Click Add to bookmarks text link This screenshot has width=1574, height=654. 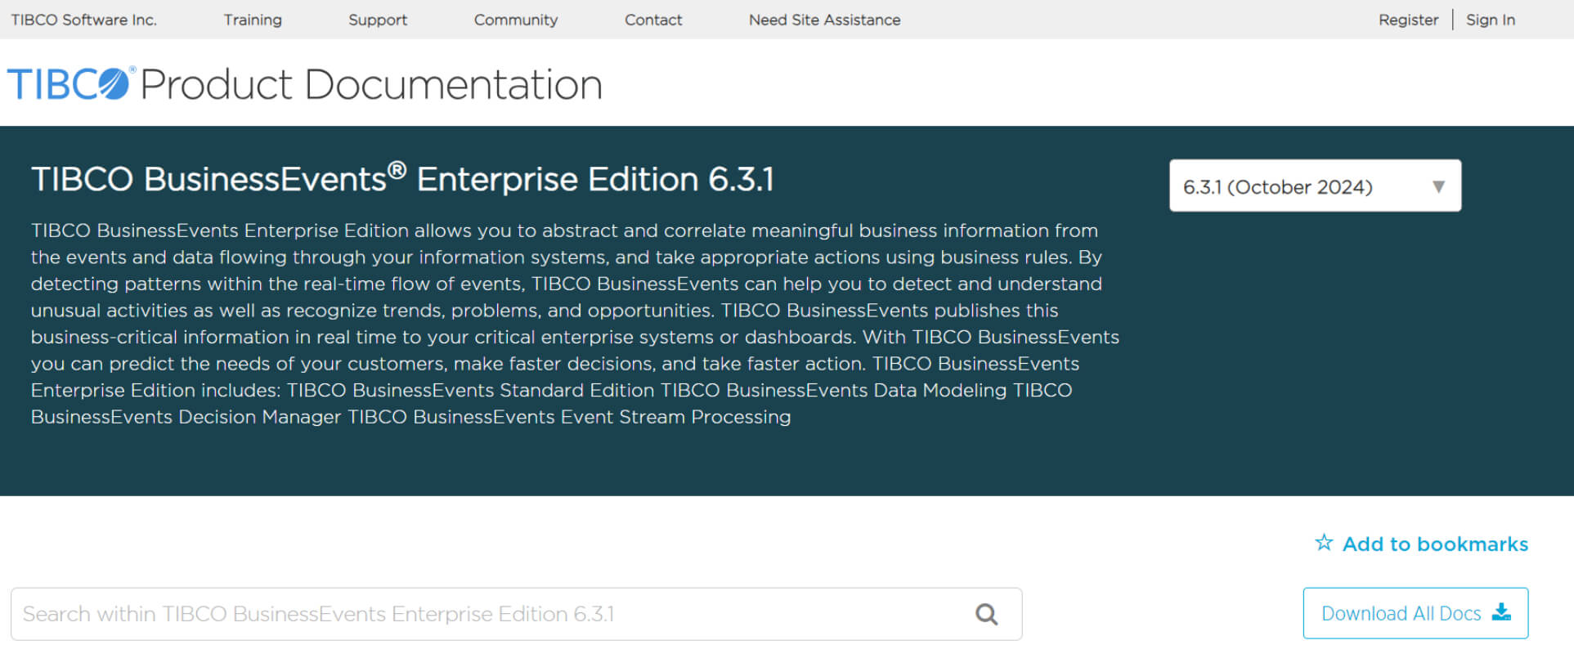[x=1435, y=544]
